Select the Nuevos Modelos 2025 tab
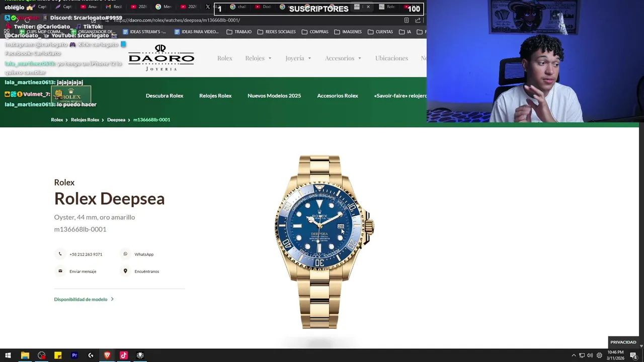Screen dimensions: 644x362 tap(274, 96)
